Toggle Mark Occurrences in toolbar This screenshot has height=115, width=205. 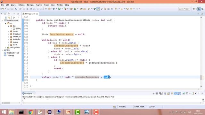pyautogui.click(x=98, y=9)
